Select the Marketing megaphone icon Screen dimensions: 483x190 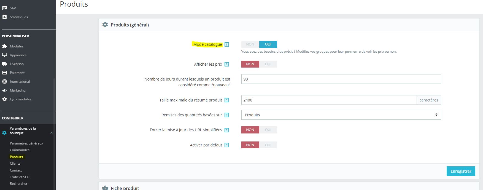click(4, 90)
